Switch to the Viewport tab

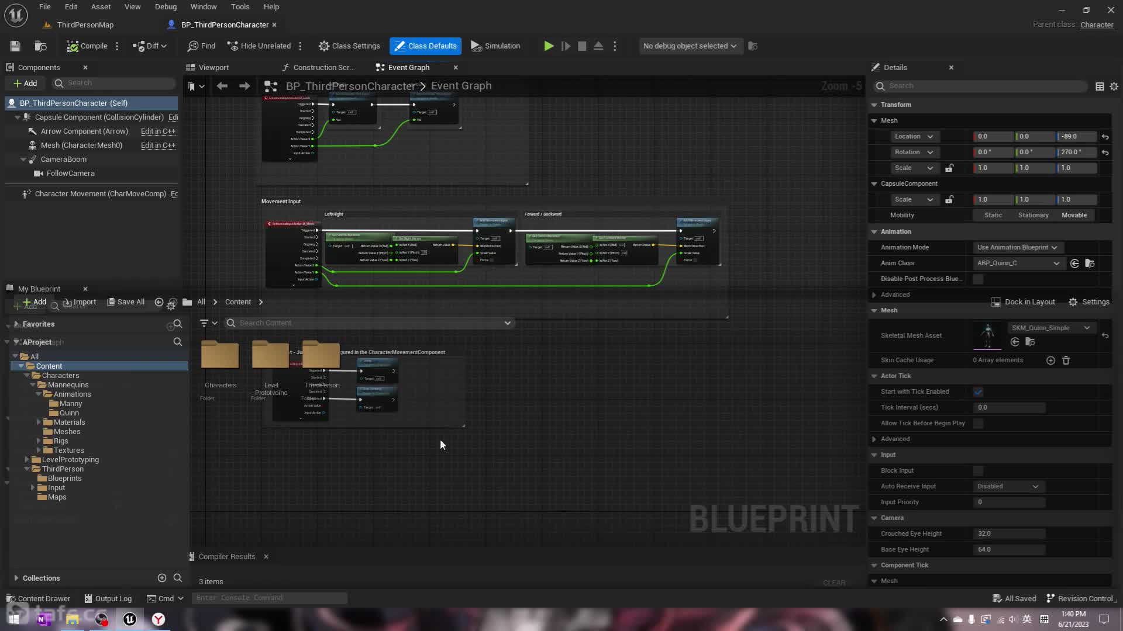coord(213,68)
